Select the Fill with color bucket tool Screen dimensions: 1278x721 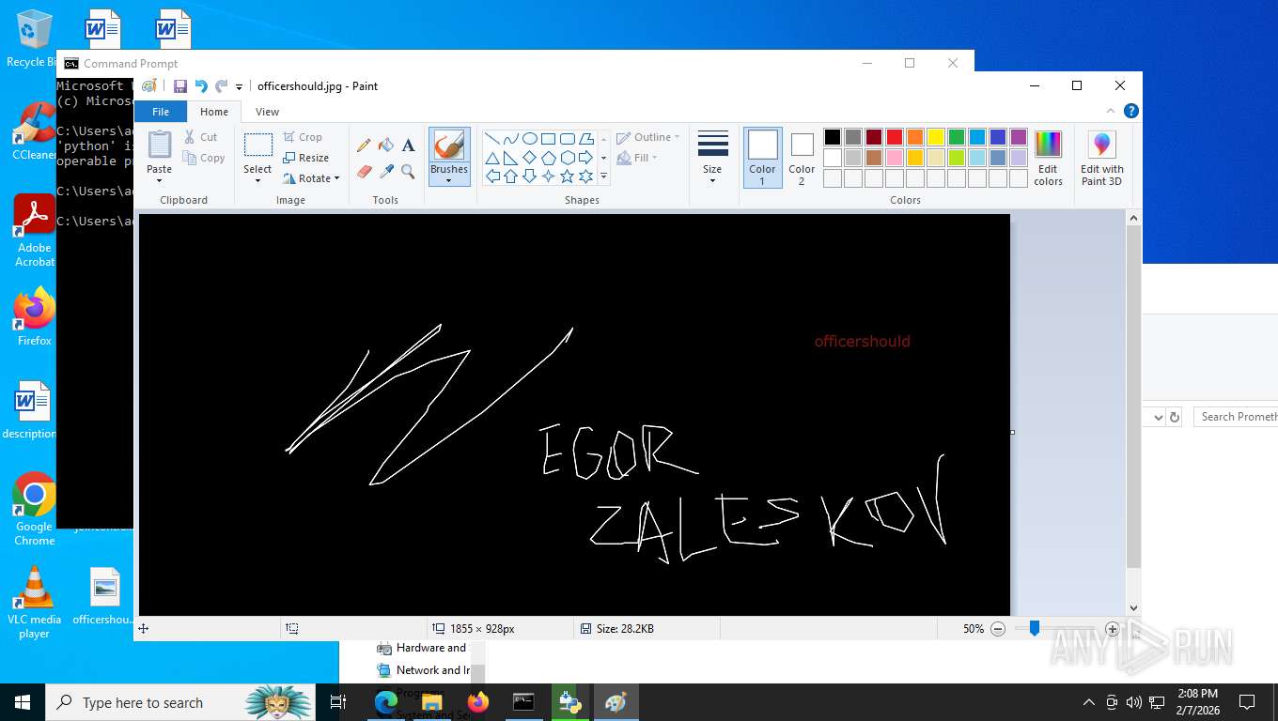pos(385,146)
